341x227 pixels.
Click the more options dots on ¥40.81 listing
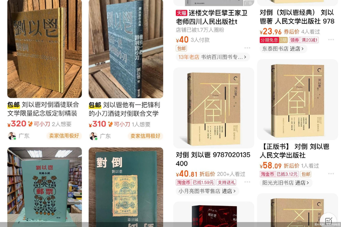247,182
